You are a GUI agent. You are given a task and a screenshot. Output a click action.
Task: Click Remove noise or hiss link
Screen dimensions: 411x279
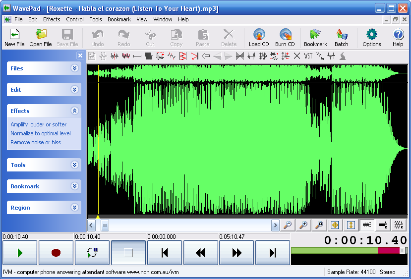(x=36, y=142)
